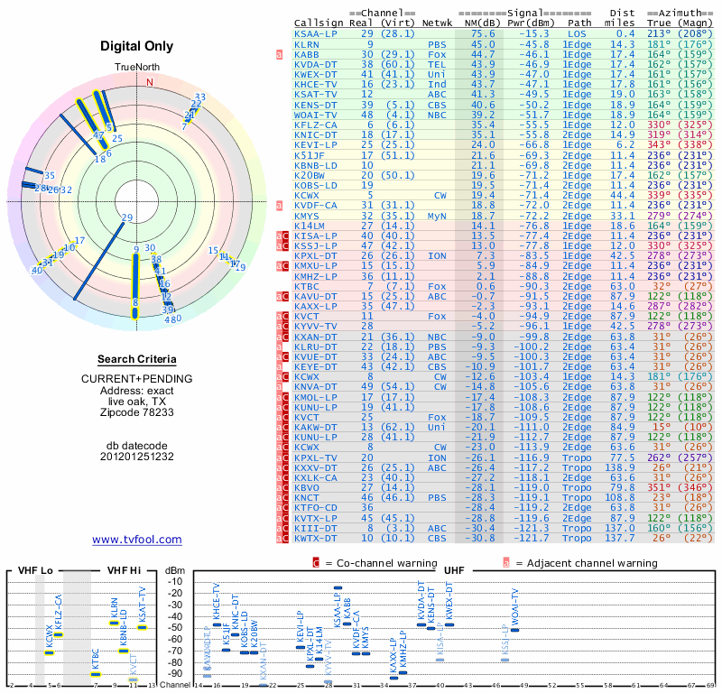Click the 213° true azimuth value
The width and height of the screenshot is (722, 693).
659,34
